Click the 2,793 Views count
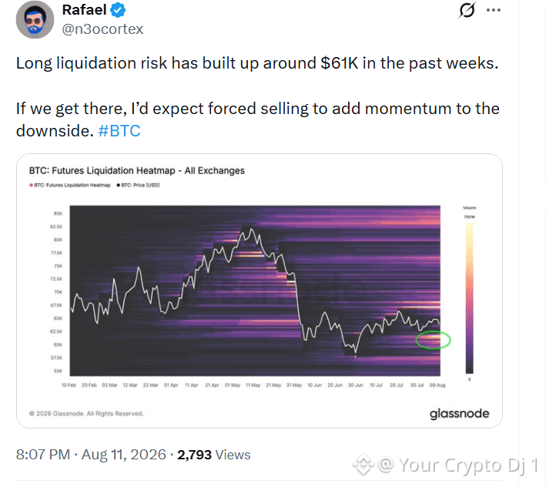This screenshot has height=484, width=546. [214, 455]
